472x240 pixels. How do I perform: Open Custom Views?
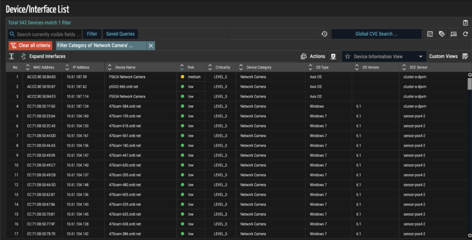tap(443, 56)
